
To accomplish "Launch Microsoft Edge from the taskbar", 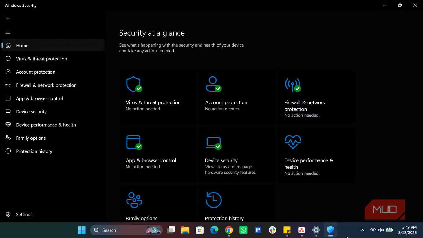I will (x=214, y=230).
